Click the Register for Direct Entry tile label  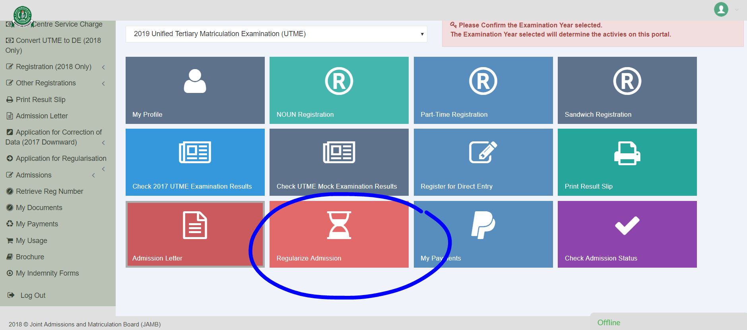point(456,186)
